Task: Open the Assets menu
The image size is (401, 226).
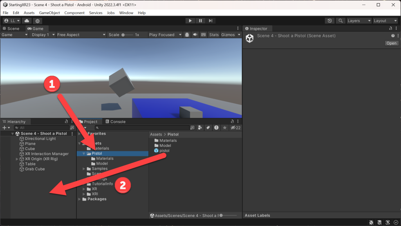Action: pos(29,13)
